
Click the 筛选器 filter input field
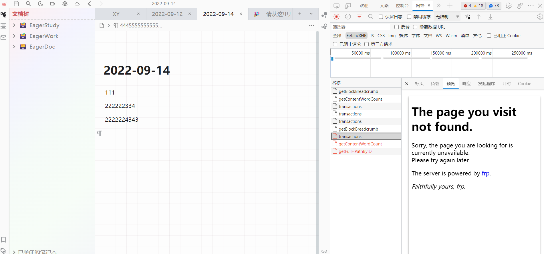[x=360, y=27]
